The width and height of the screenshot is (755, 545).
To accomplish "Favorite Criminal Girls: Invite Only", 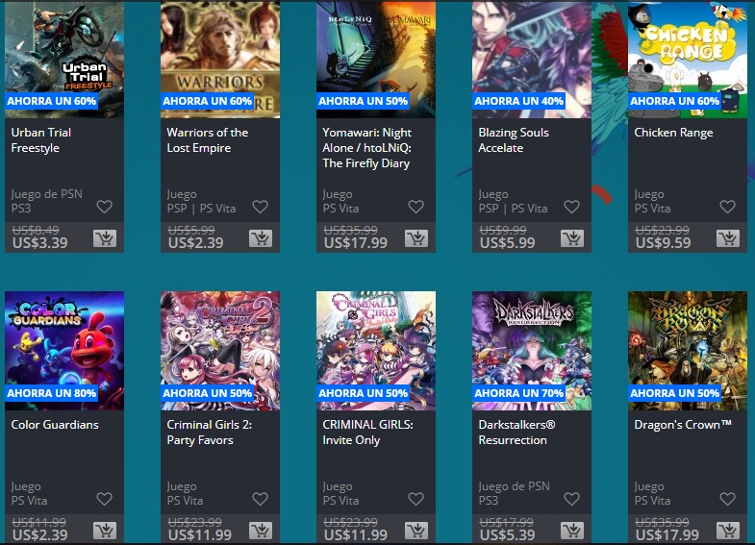I will 416,499.
